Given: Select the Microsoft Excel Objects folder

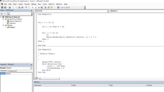Looking at the screenshot, I should click(14, 19).
